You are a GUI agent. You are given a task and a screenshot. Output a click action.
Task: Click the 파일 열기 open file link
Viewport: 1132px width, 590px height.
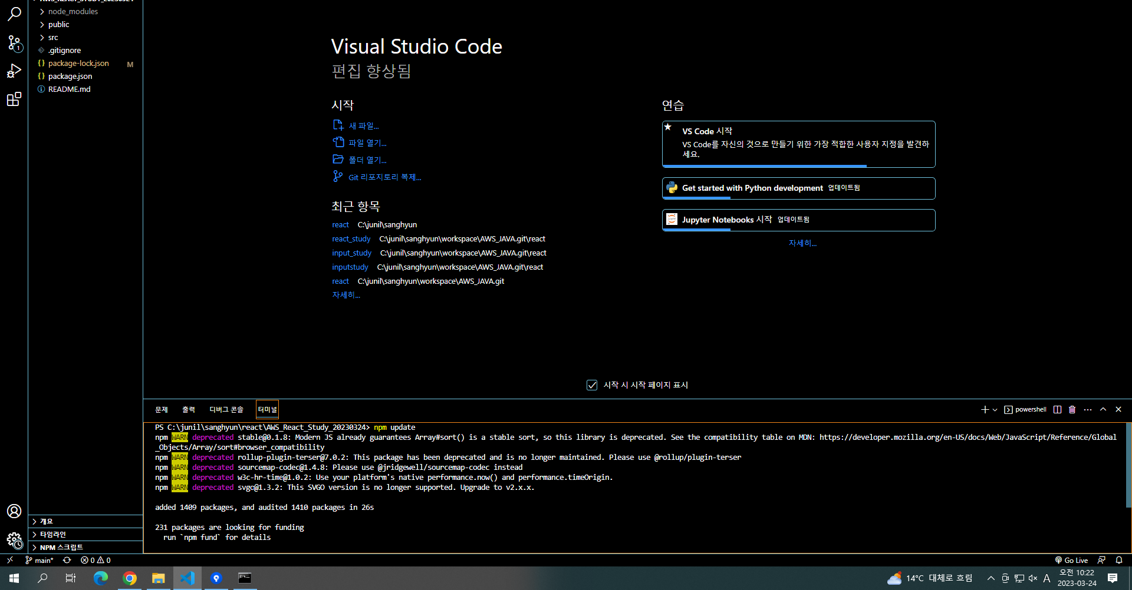point(367,143)
